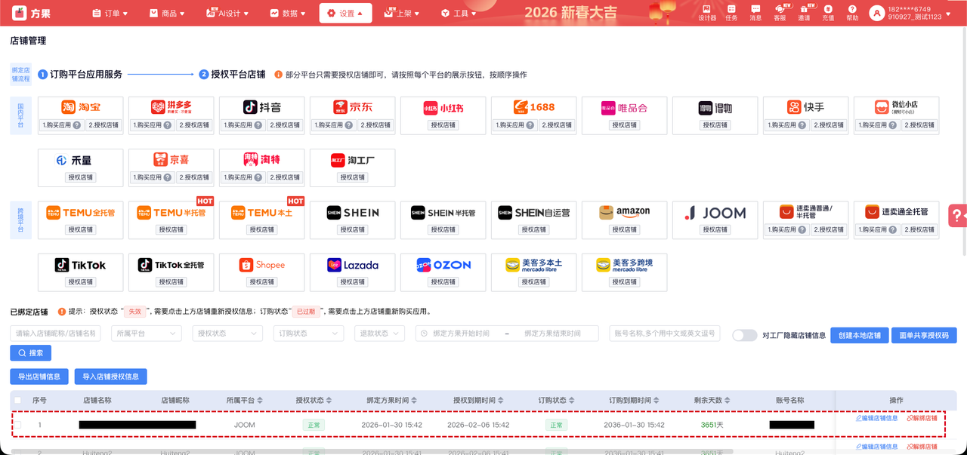Click 授权店铺 under JOOM platform card
Screen dimensions: 967x455
[x=715, y=229]
